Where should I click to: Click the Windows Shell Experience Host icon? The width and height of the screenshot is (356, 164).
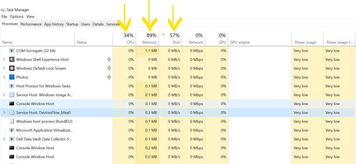(12, 60)
